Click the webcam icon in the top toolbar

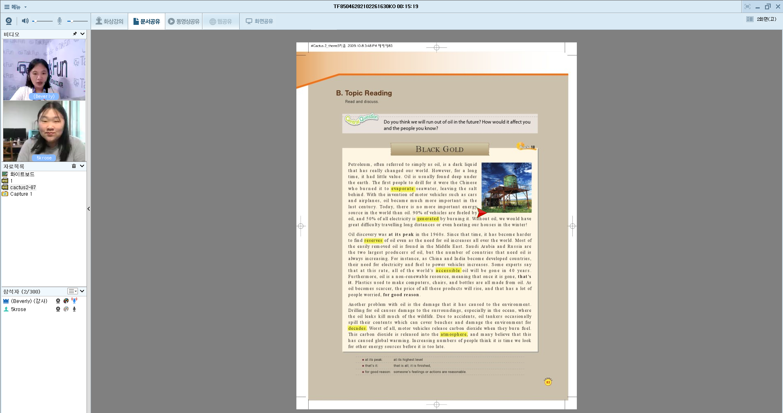click(x=9, y=21)
